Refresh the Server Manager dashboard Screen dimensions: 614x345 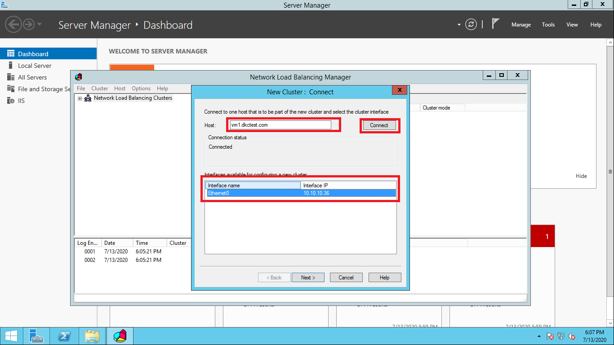pyautogui.click(x=471, y=24)
